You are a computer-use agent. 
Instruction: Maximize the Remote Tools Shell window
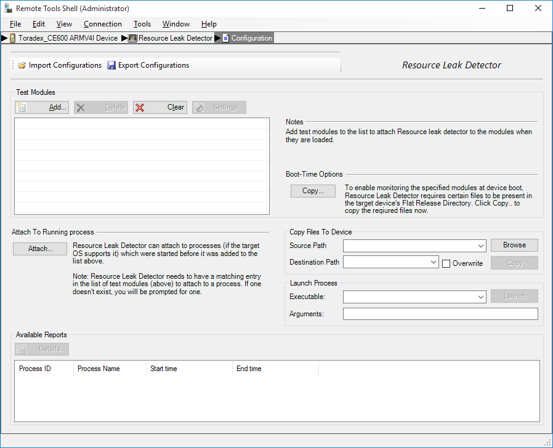[510, 8]
